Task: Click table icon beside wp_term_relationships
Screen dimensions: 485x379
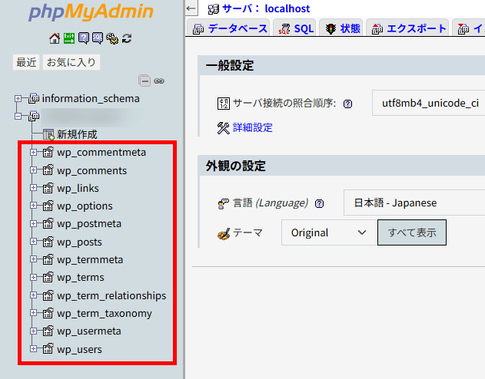Action: pyautogui.click(x=48, y=295)
